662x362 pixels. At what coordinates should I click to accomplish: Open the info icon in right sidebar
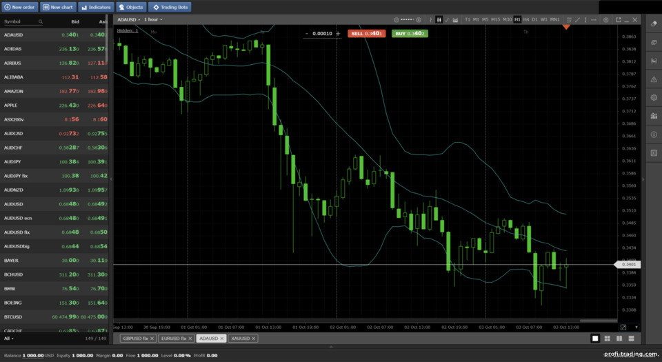[x=654, y=134]
